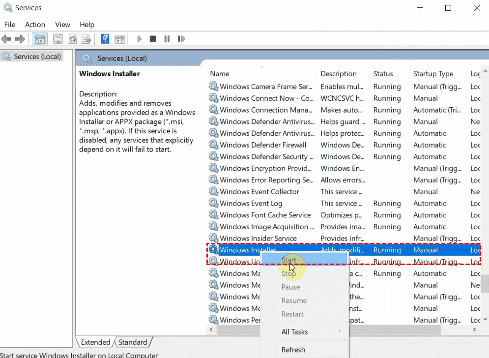This screenshot has height=358, width=489.
Task: Click description 'Optimizes p...' cell
Action: click(x=342, y=215)
